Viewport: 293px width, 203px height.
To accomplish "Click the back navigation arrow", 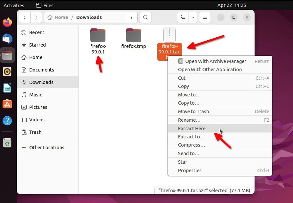I will [25, 17].
